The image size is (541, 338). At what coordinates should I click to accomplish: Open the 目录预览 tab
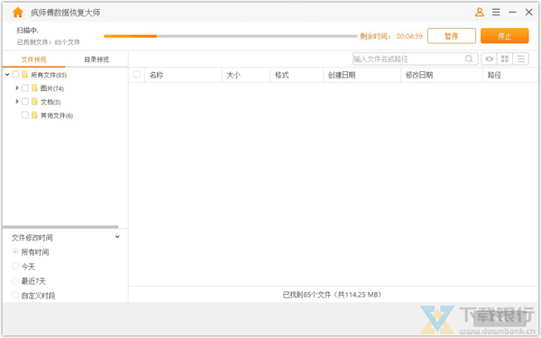[x=96, y=59]
